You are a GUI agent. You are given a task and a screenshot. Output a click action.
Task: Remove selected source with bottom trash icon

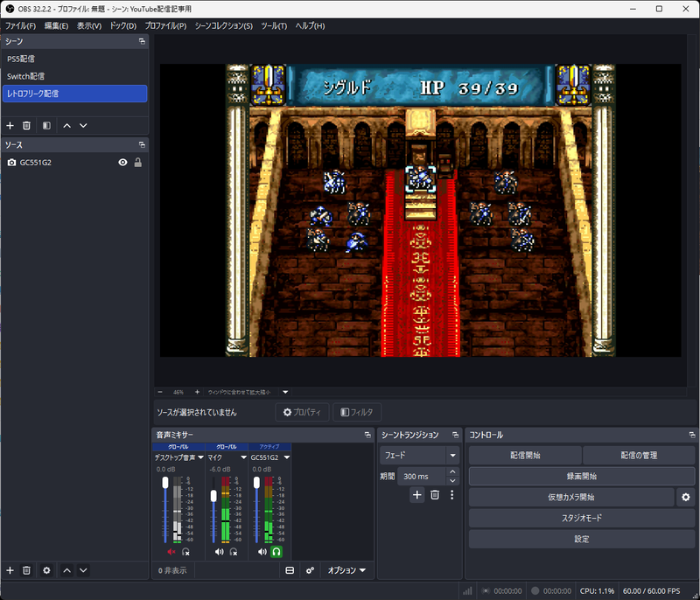[x=26, y=570]
